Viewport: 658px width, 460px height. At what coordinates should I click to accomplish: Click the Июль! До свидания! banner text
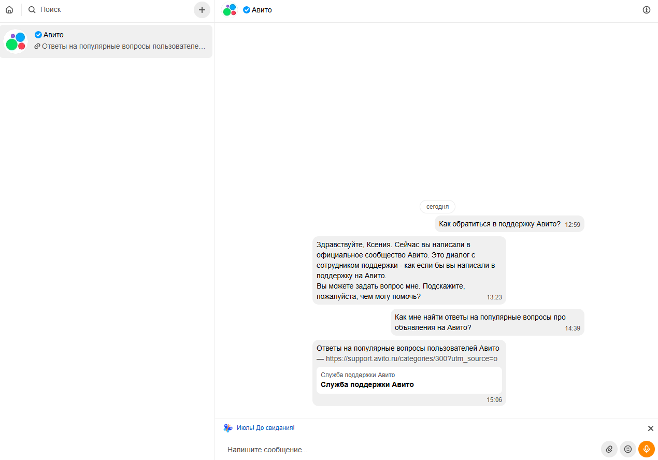(265, 428)
